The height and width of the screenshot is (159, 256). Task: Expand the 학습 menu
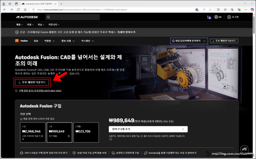coord(41,25)
